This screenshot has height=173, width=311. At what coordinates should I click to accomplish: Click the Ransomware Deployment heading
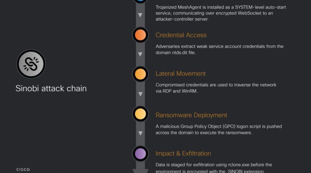tap(191, 115)
